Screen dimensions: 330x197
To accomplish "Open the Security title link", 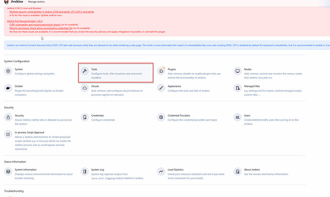I will (19, 116).
